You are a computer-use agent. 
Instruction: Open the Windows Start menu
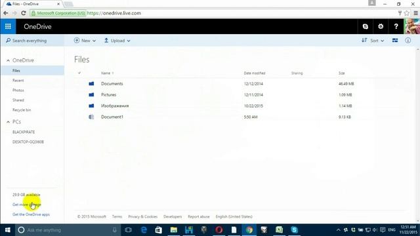click(7, 230)
